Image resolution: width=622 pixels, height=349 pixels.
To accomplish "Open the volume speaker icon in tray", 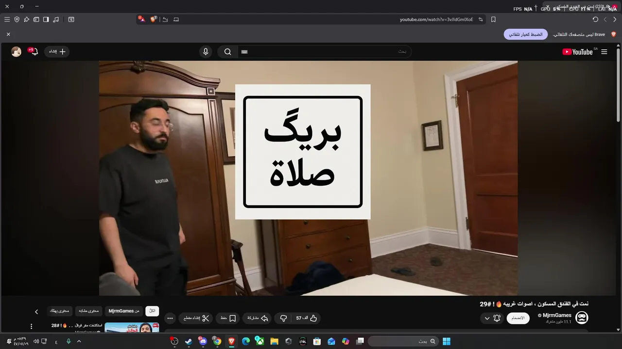I will click(x=35, y=341).
